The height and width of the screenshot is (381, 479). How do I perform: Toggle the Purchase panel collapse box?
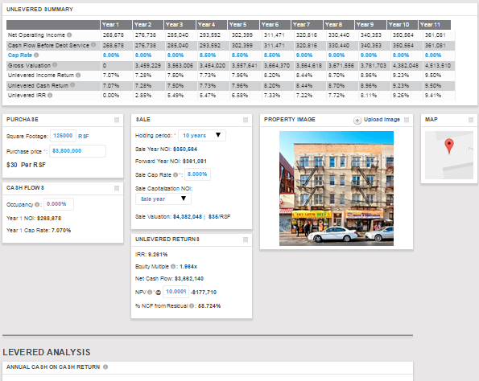pyautogui.click(x=117, y=120)
